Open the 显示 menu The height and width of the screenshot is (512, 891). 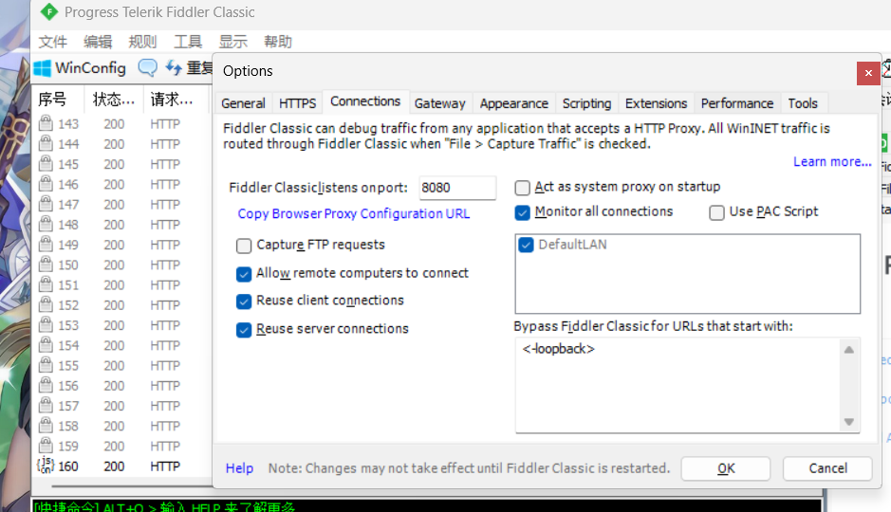233,42
